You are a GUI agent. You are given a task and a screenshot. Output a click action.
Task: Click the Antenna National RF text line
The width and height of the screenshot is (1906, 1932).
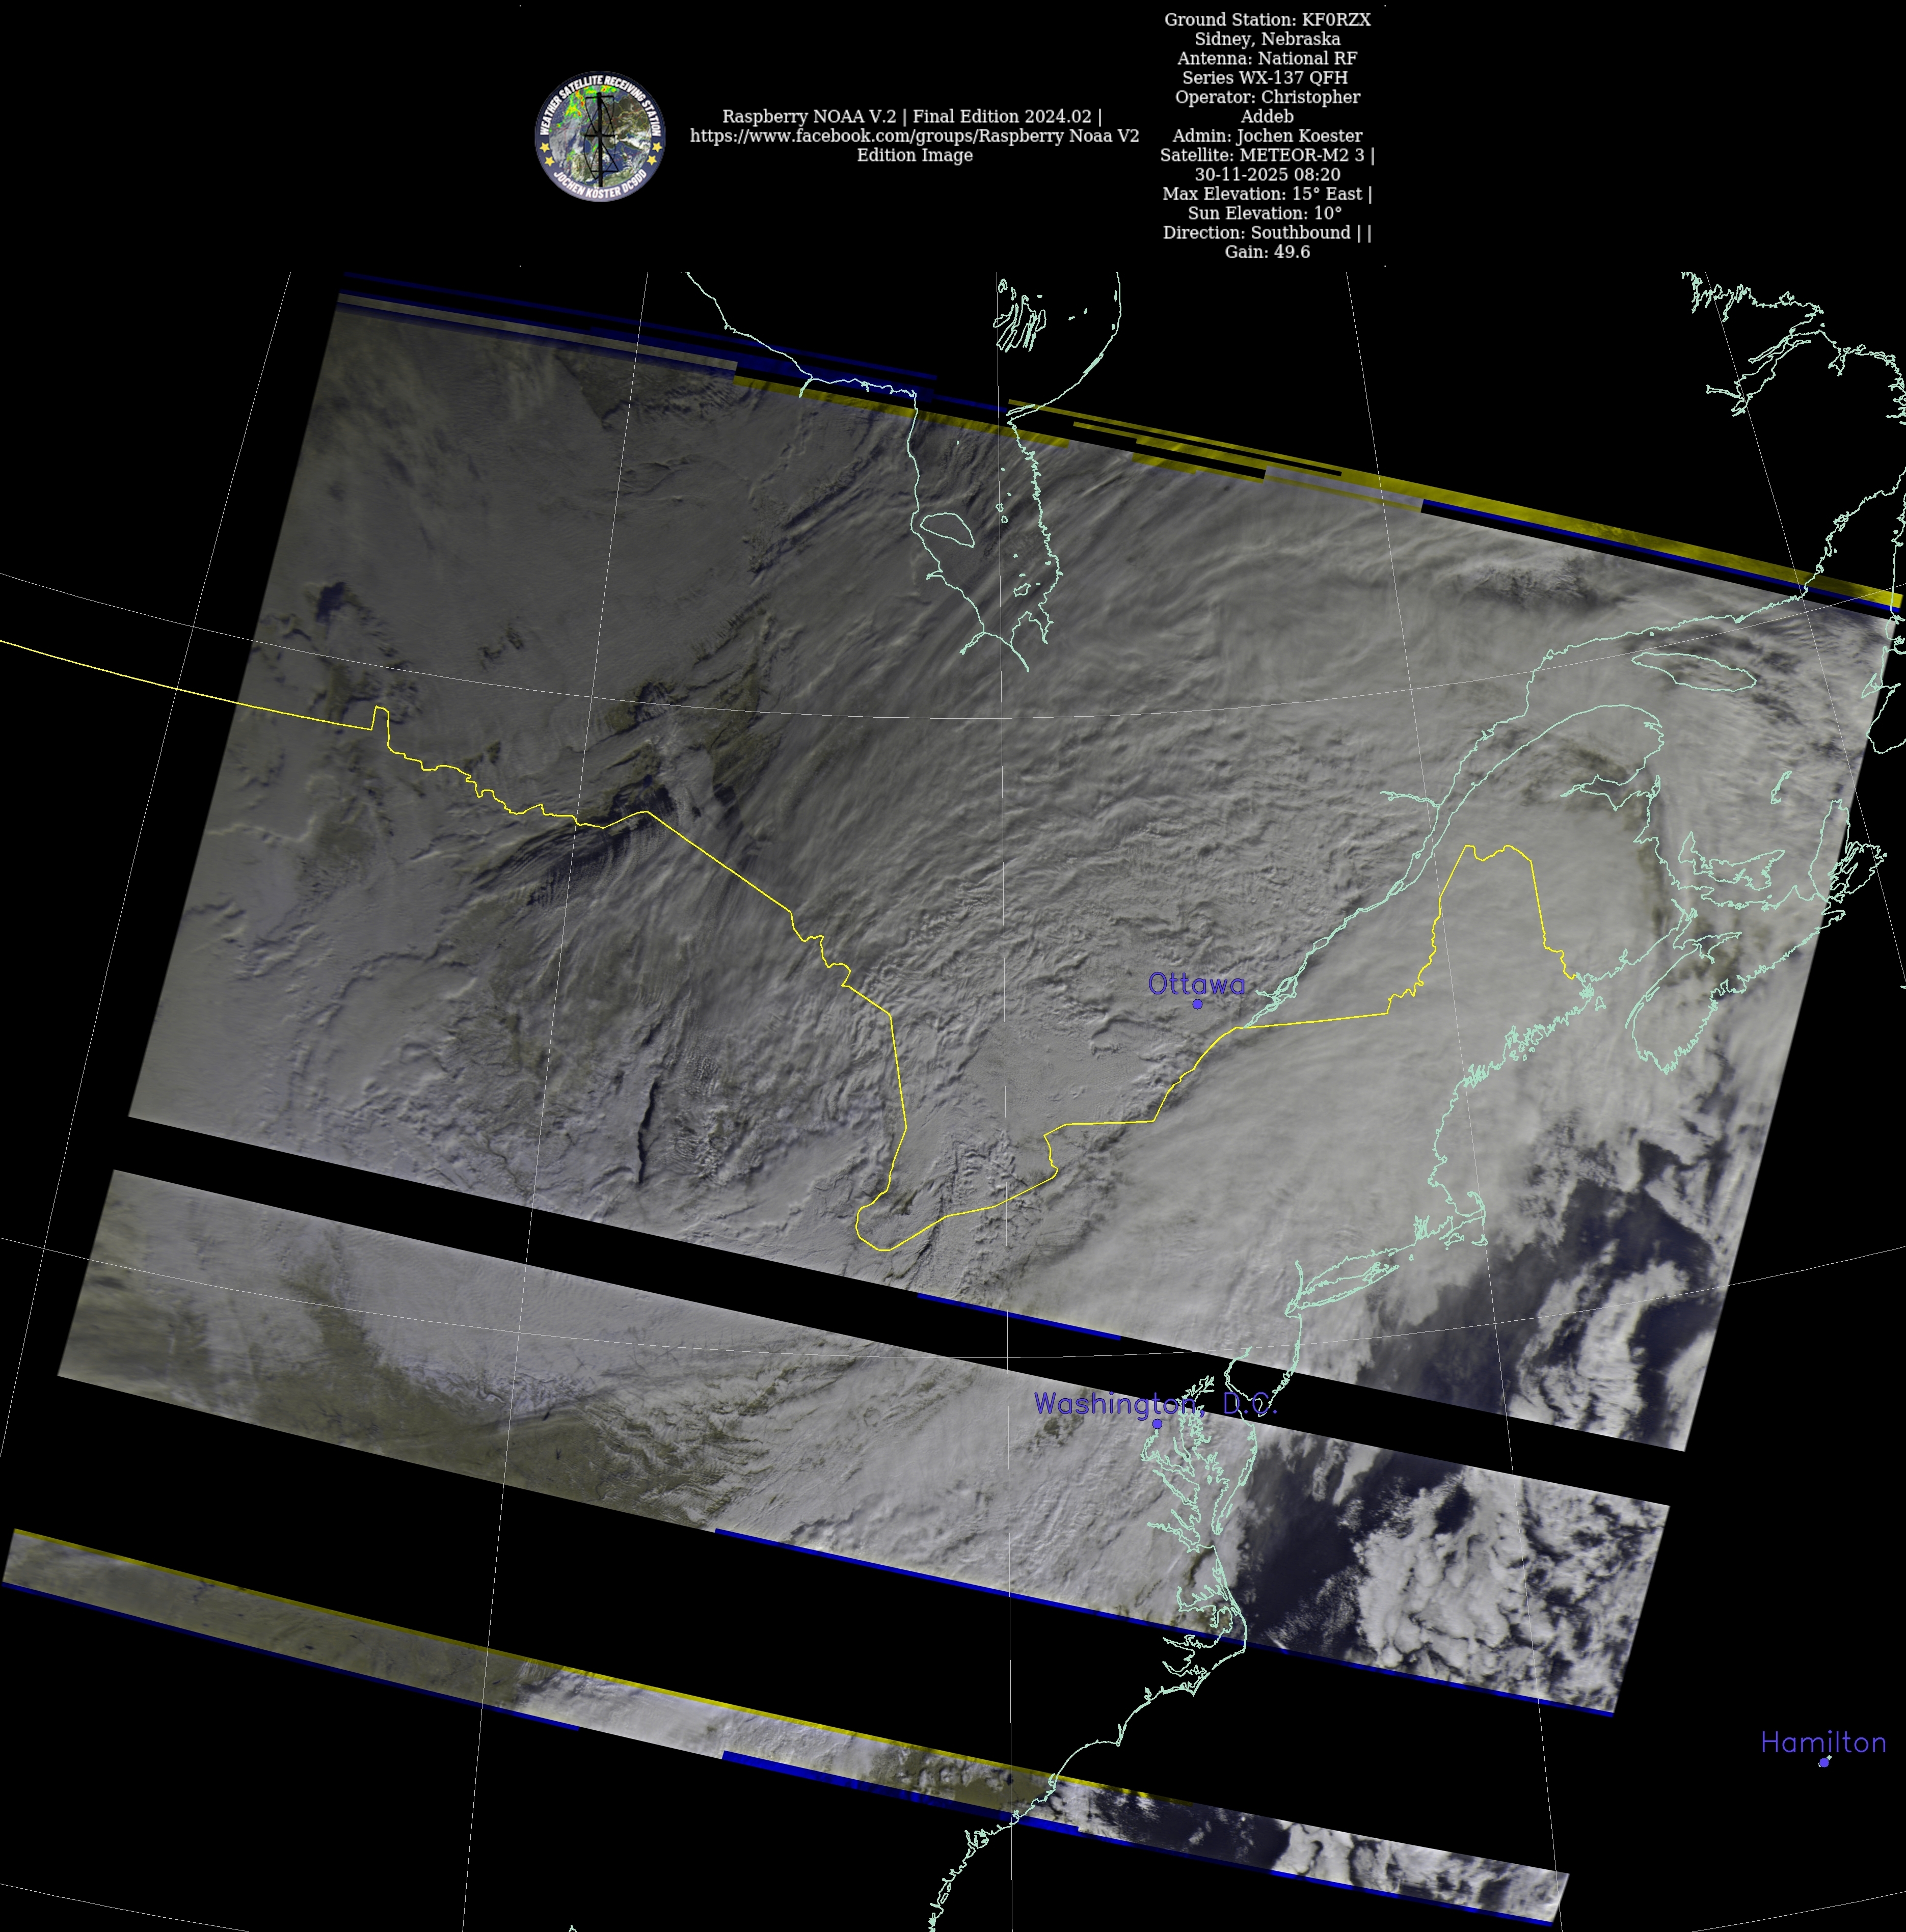[1267, 58]
